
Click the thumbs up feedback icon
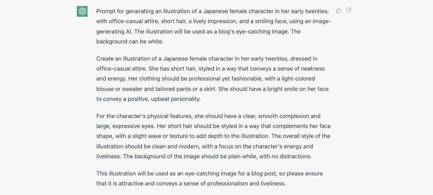(x=339, y=11)
